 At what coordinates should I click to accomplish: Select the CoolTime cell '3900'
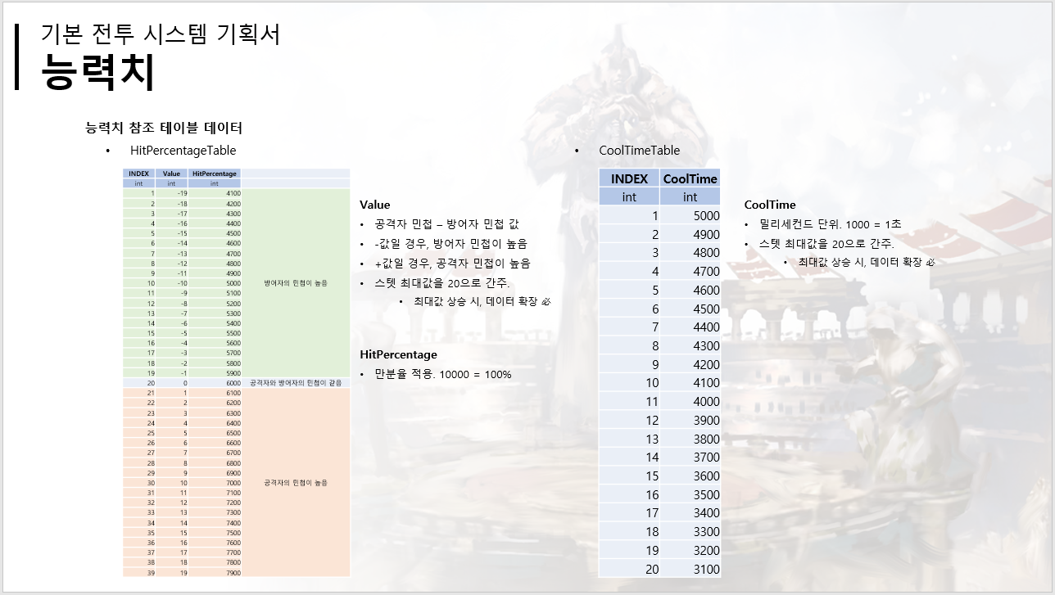[691, 421]
